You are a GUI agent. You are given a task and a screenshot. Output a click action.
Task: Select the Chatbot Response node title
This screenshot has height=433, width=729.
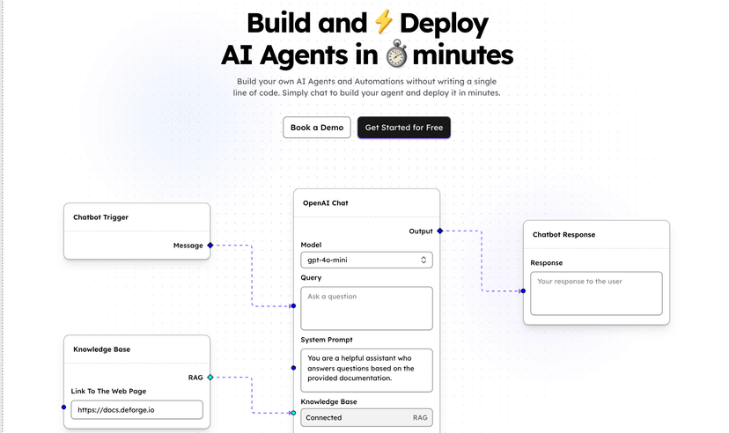[563, 234]
